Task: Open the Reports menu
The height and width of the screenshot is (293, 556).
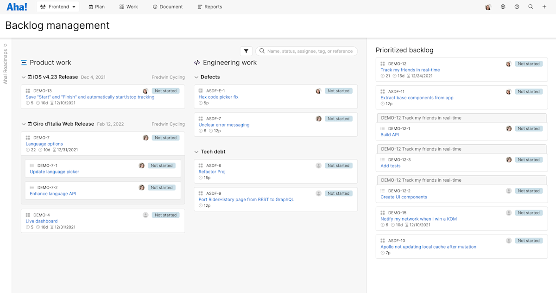Action: pyautogui.click(x=209, y=7)
